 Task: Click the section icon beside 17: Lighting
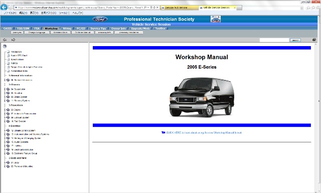coord(8,146)
